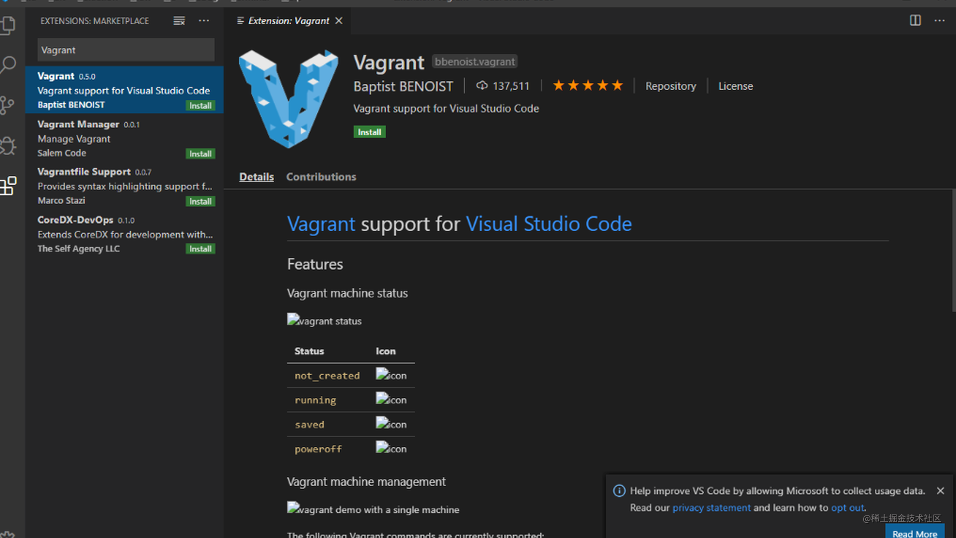The width and height of the screenshot is (956, 538).
Task: Click the icon image in not_created row
Action: 391,375
